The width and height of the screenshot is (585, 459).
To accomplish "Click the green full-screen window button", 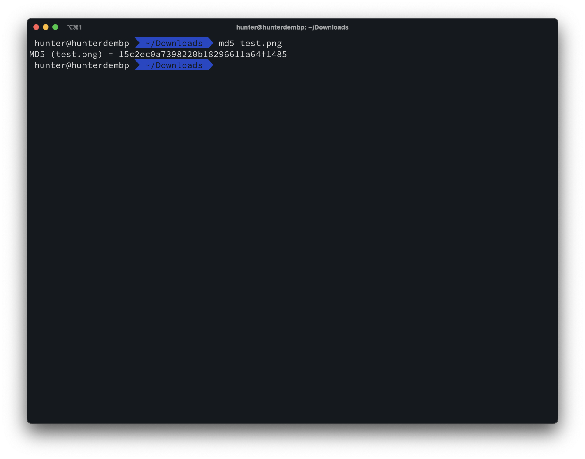I will coord(55,27).
